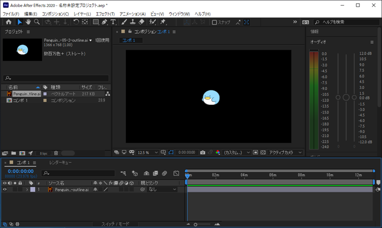
Task: Select the Eraser tool
Action: point(141,22)
